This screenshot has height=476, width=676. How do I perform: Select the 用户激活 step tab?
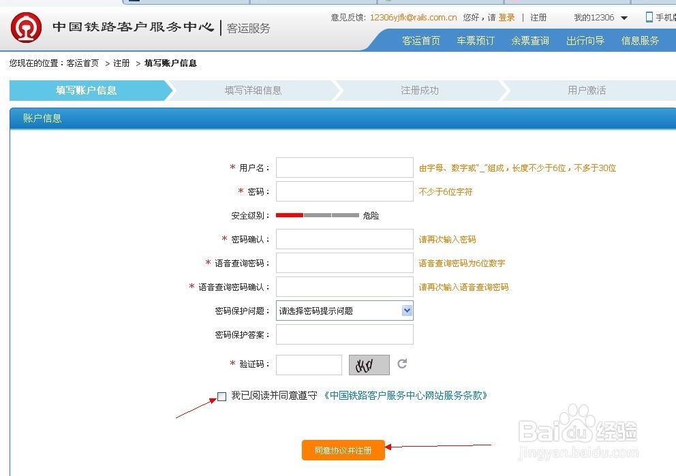pyautogui.click(x=587, y=91)
